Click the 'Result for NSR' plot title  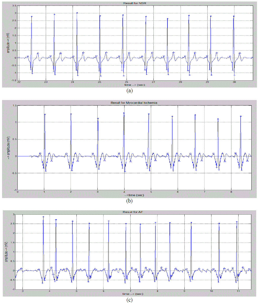coord(135,3)
